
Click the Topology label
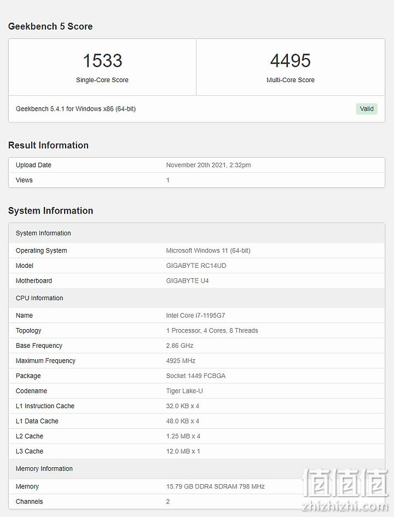(28, 331)
